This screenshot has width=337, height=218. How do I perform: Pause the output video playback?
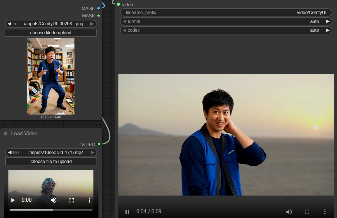pyautogui.click(x=127, y=212)
